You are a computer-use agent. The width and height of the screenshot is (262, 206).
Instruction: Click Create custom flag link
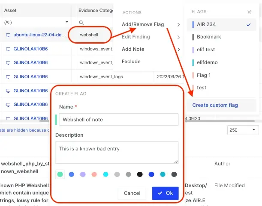pos(215,105)
